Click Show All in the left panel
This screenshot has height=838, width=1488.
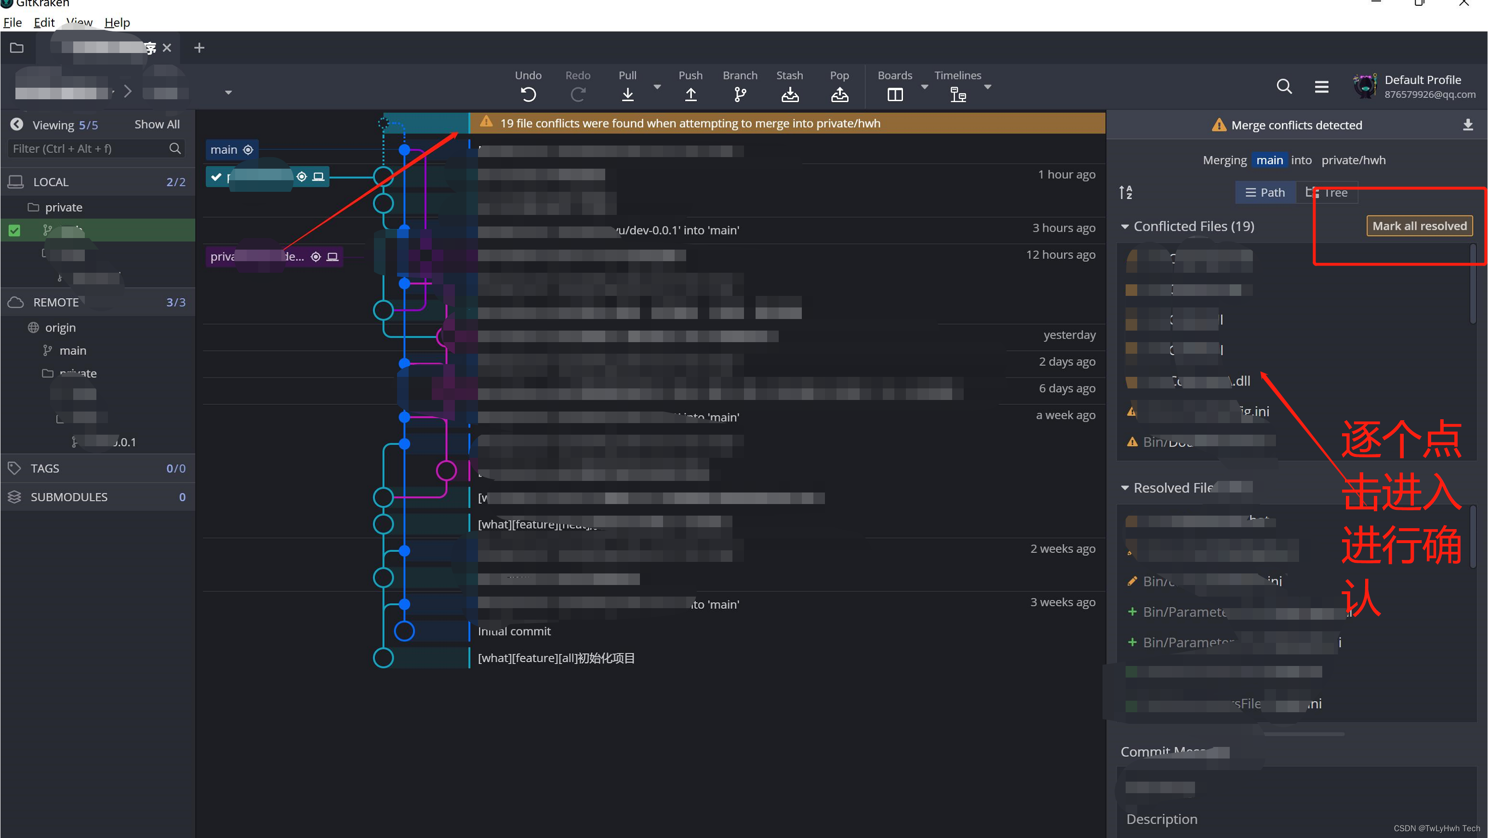(157, 124)
